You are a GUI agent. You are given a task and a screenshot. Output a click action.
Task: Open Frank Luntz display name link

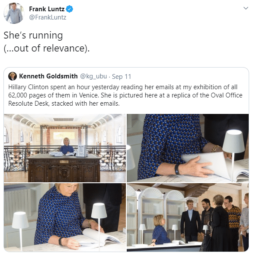[47, 9]
